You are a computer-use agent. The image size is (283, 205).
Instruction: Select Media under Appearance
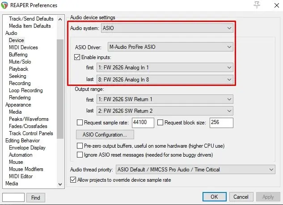click(x=15, y=112)
